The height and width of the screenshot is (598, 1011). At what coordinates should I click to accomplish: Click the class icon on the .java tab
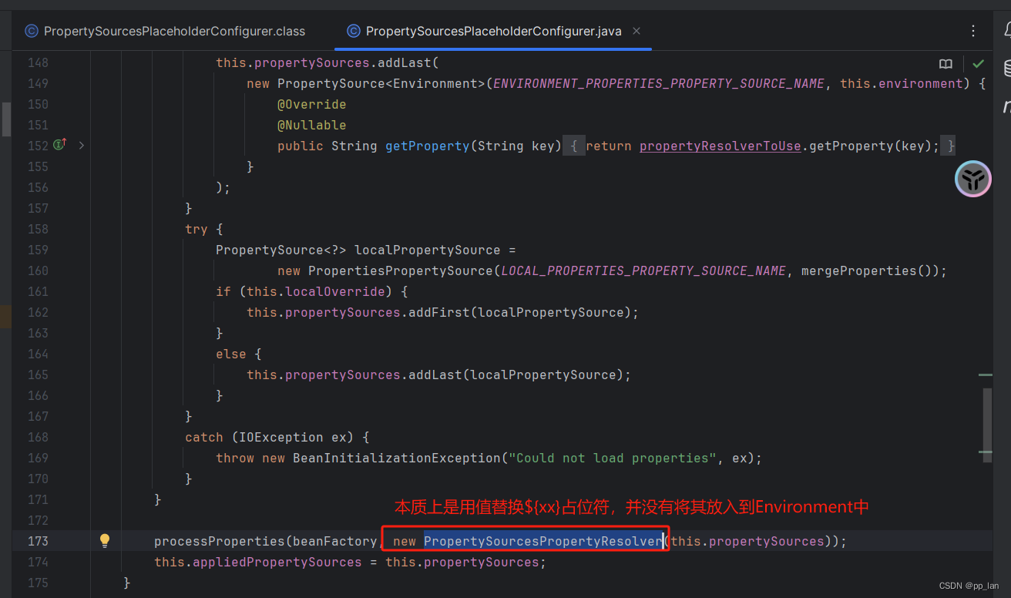pos(354,32)
